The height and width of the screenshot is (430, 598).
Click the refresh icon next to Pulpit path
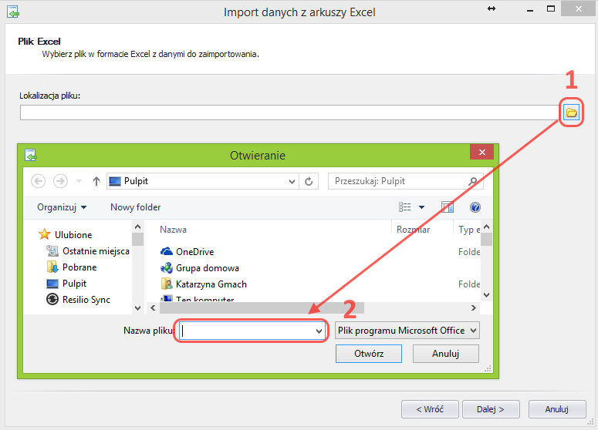309,181
